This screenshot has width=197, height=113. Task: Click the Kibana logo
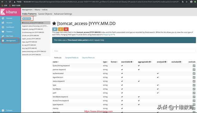point(10,12)
